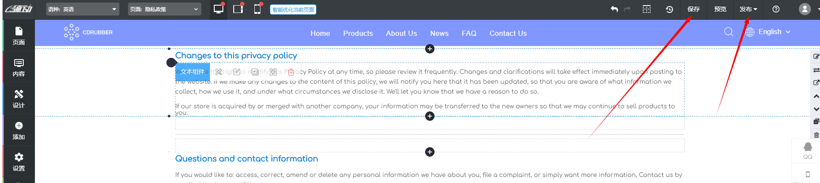
Task: Click the website search magnifier icon
Action: tap(729, 32)
